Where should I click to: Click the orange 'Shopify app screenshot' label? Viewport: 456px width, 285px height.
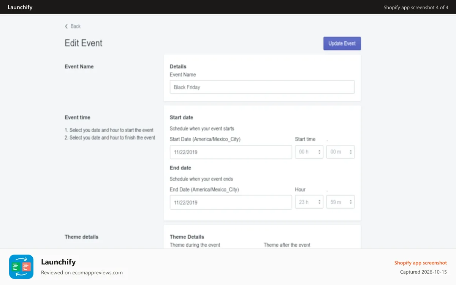coord(421,263)
